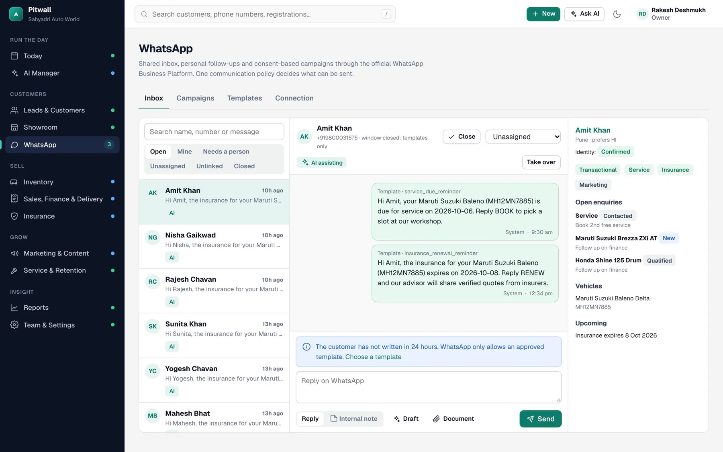The height and width of the screenshot is (452, 723).
Task: Switch to the Templates tab
Action: [x=245, y=98]
